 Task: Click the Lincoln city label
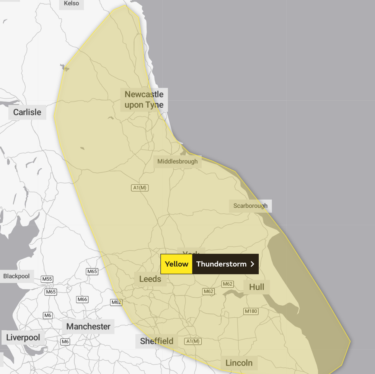pos(239,363)
